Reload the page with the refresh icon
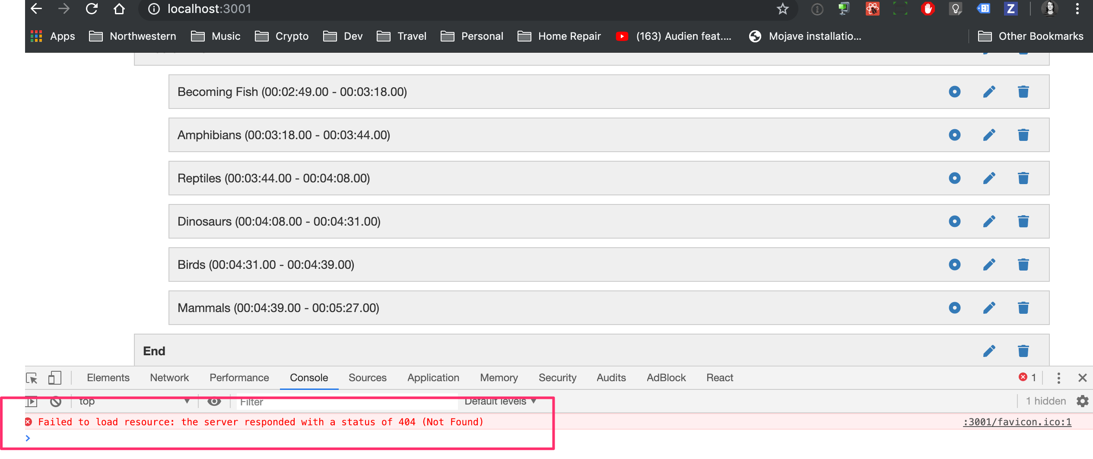The height and width of the screenshot is (459, 1093). point(92,9)
